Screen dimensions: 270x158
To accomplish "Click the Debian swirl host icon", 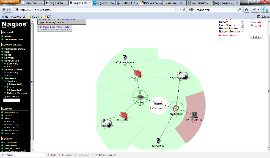I will coord(176,109).
